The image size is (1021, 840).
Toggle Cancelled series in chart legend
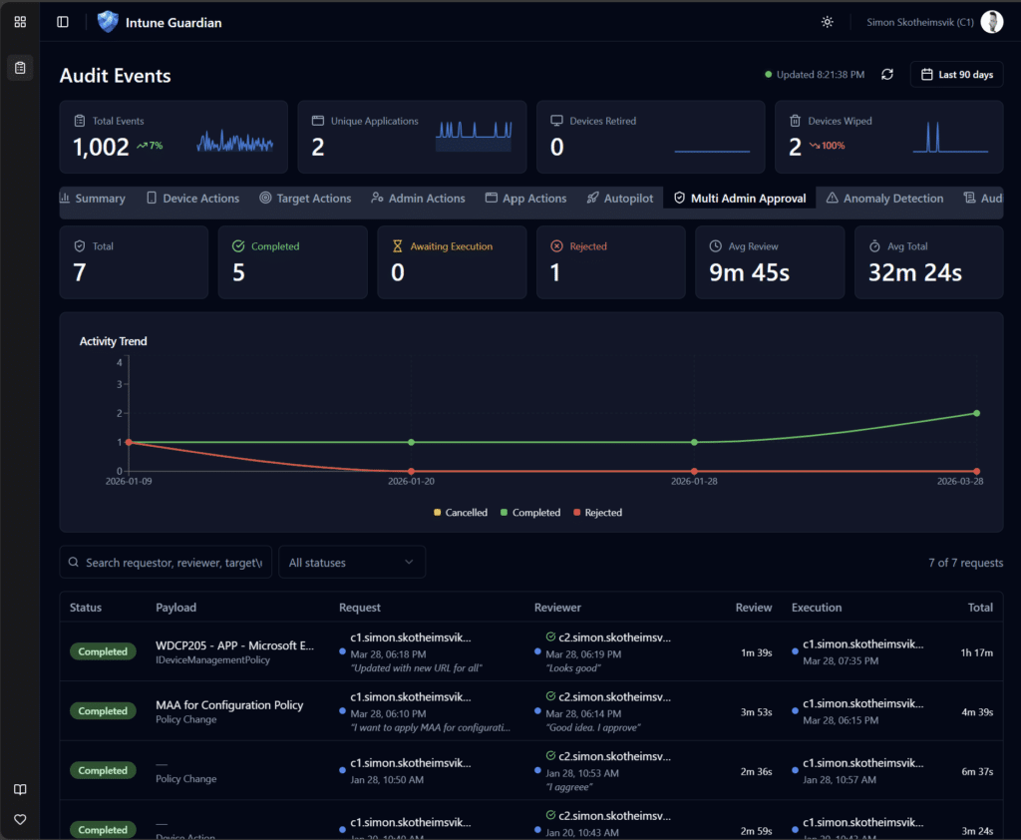pos(461,513)
